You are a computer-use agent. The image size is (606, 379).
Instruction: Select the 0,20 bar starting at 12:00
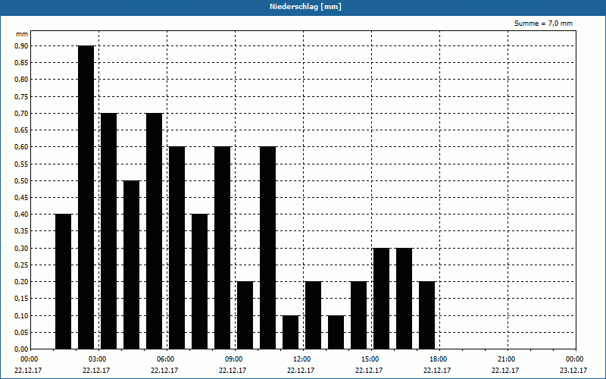tap(314, 315)
